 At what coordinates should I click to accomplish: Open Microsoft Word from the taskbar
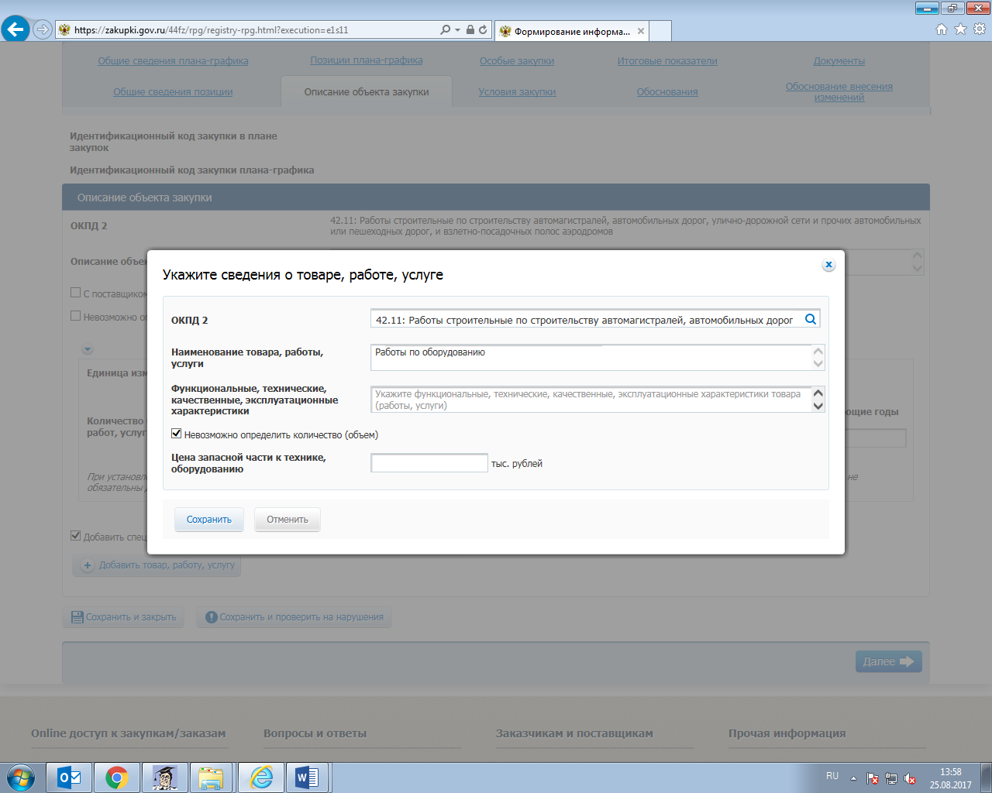pos(307,777)
